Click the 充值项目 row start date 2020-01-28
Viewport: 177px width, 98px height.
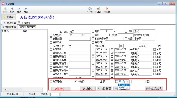tap(102, 49)
